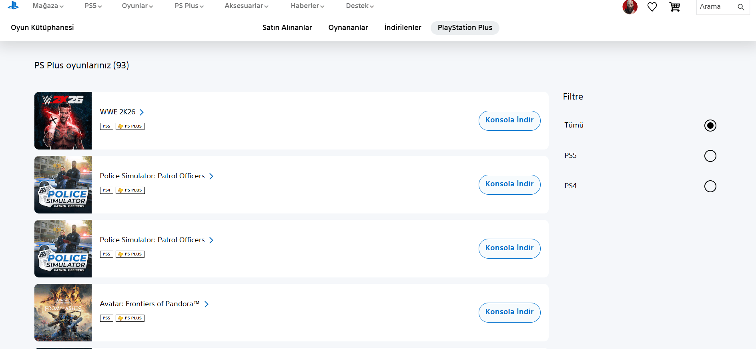The width and height of the screenshot is (756, 349).
Task: Click the PS5 badge under WWE 2K26
Action: pyautogui.click(x=106, y=126)
